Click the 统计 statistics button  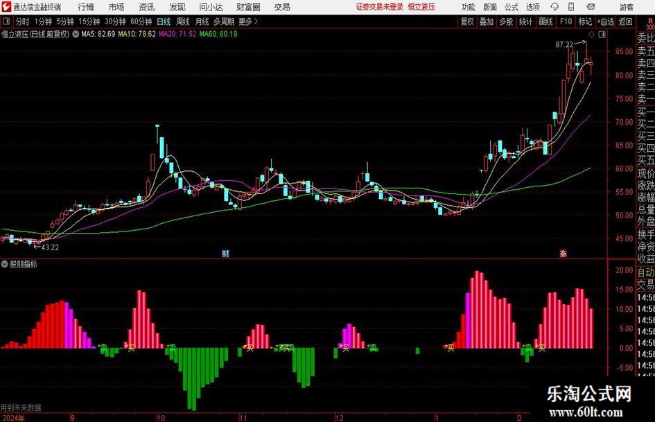coord(525,21)
